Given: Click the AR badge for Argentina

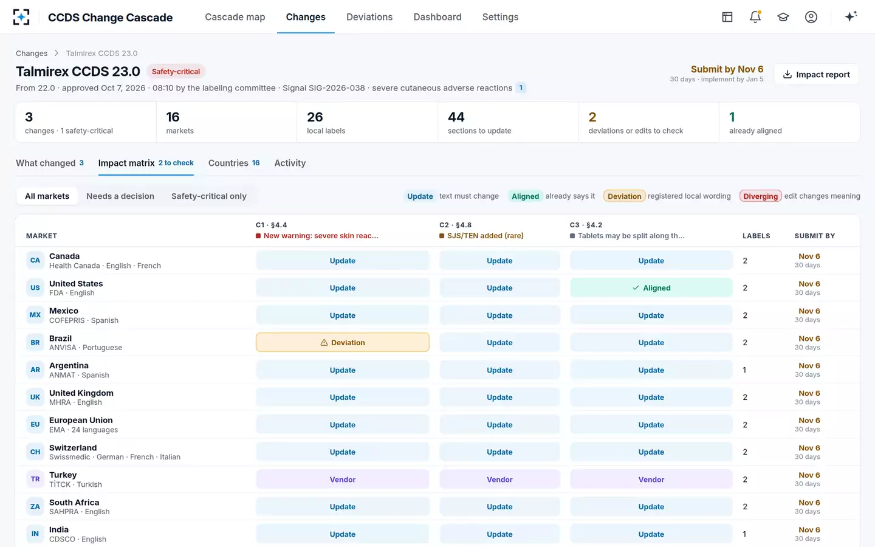Looking at the screenshot, I should 35,370.
